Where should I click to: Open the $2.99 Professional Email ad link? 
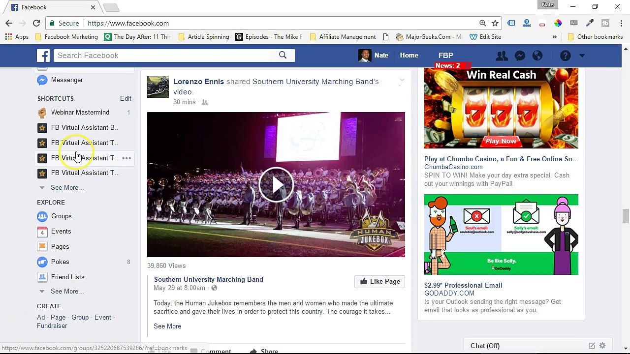463,286
